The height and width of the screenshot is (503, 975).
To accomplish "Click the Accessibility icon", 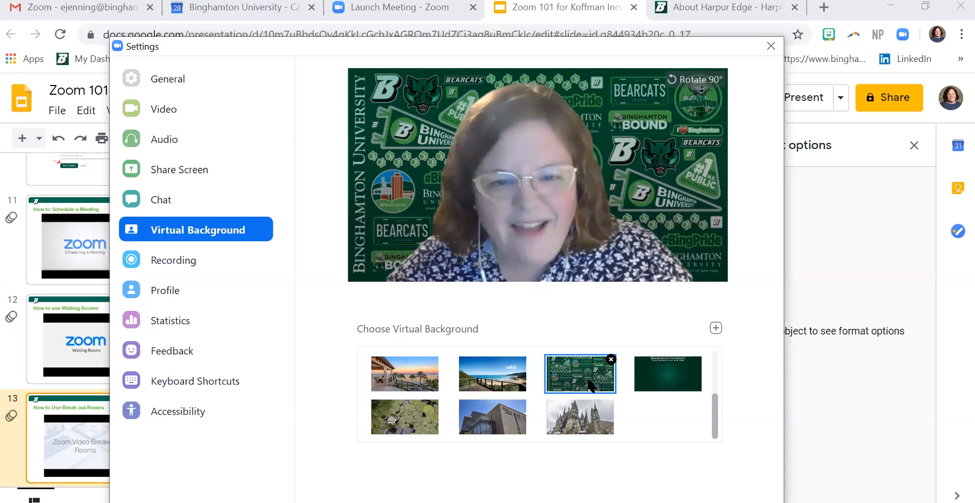I will [x=131, y=411].
